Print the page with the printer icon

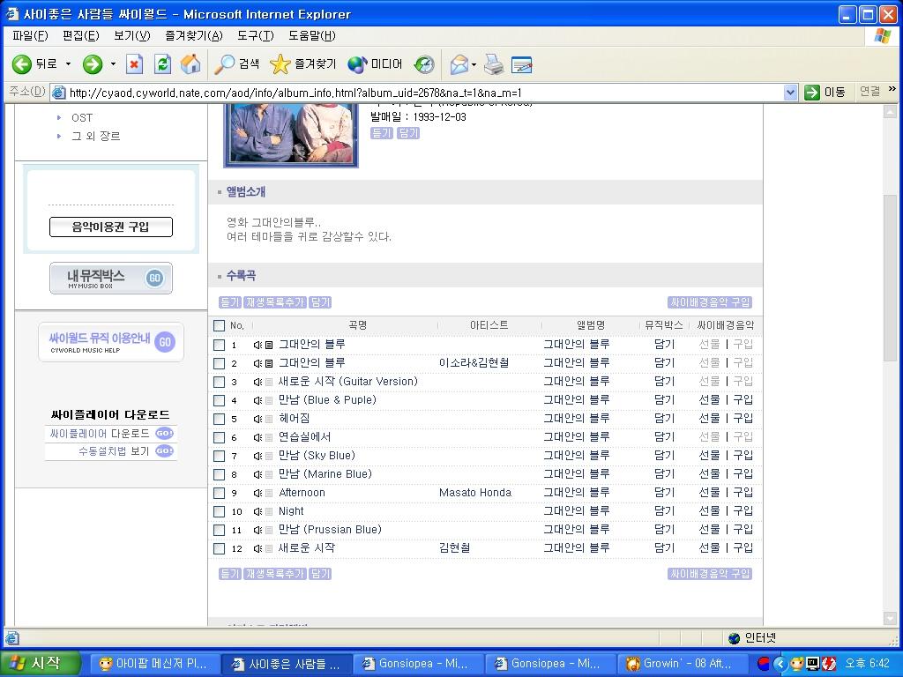pyautogui.click(x=494, y=63)
